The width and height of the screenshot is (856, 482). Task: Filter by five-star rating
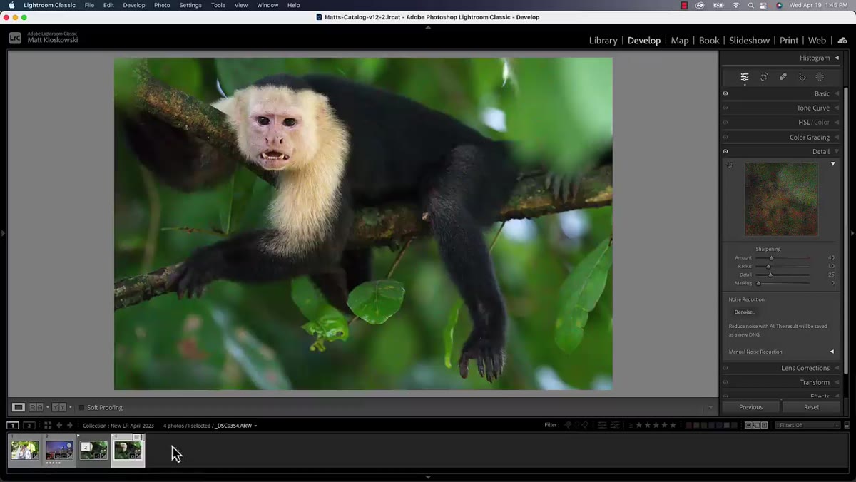(x=672, y=425)
